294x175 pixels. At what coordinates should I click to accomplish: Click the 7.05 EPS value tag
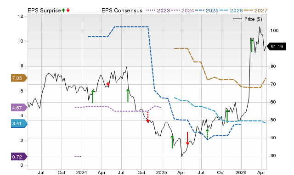click(19, 78)
